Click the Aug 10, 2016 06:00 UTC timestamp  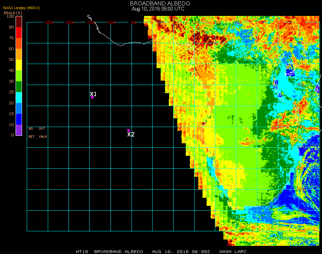click(158, 9)
